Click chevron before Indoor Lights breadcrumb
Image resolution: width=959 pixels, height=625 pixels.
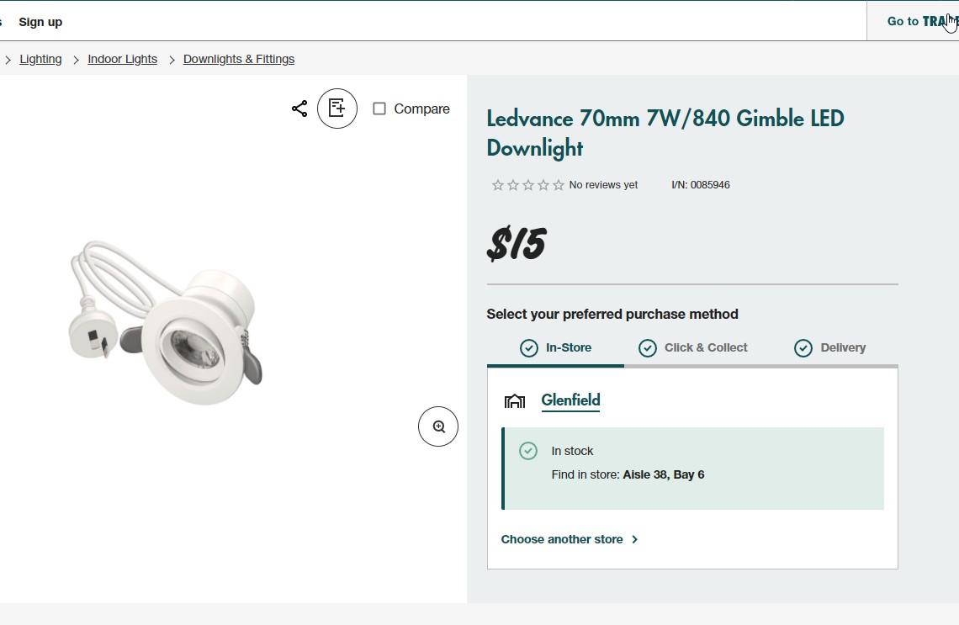coord(76,60)
